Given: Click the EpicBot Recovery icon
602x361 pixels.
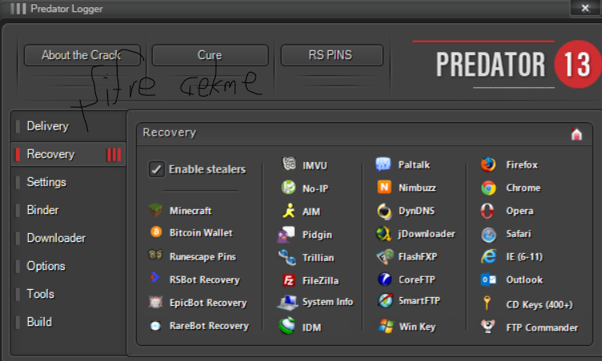Looking at the screenshot, I should 155,303.
